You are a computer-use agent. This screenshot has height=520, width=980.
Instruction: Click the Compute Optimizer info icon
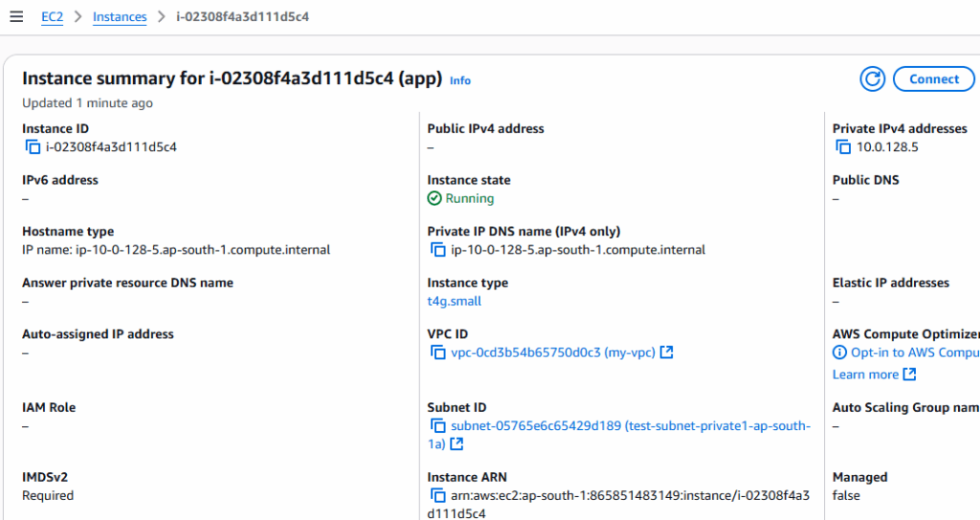point(839,352)
